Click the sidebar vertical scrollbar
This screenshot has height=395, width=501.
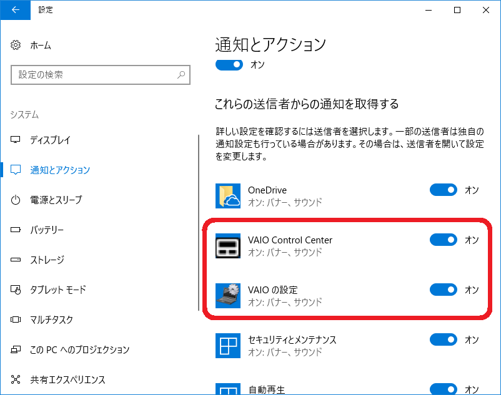point(199,222)
